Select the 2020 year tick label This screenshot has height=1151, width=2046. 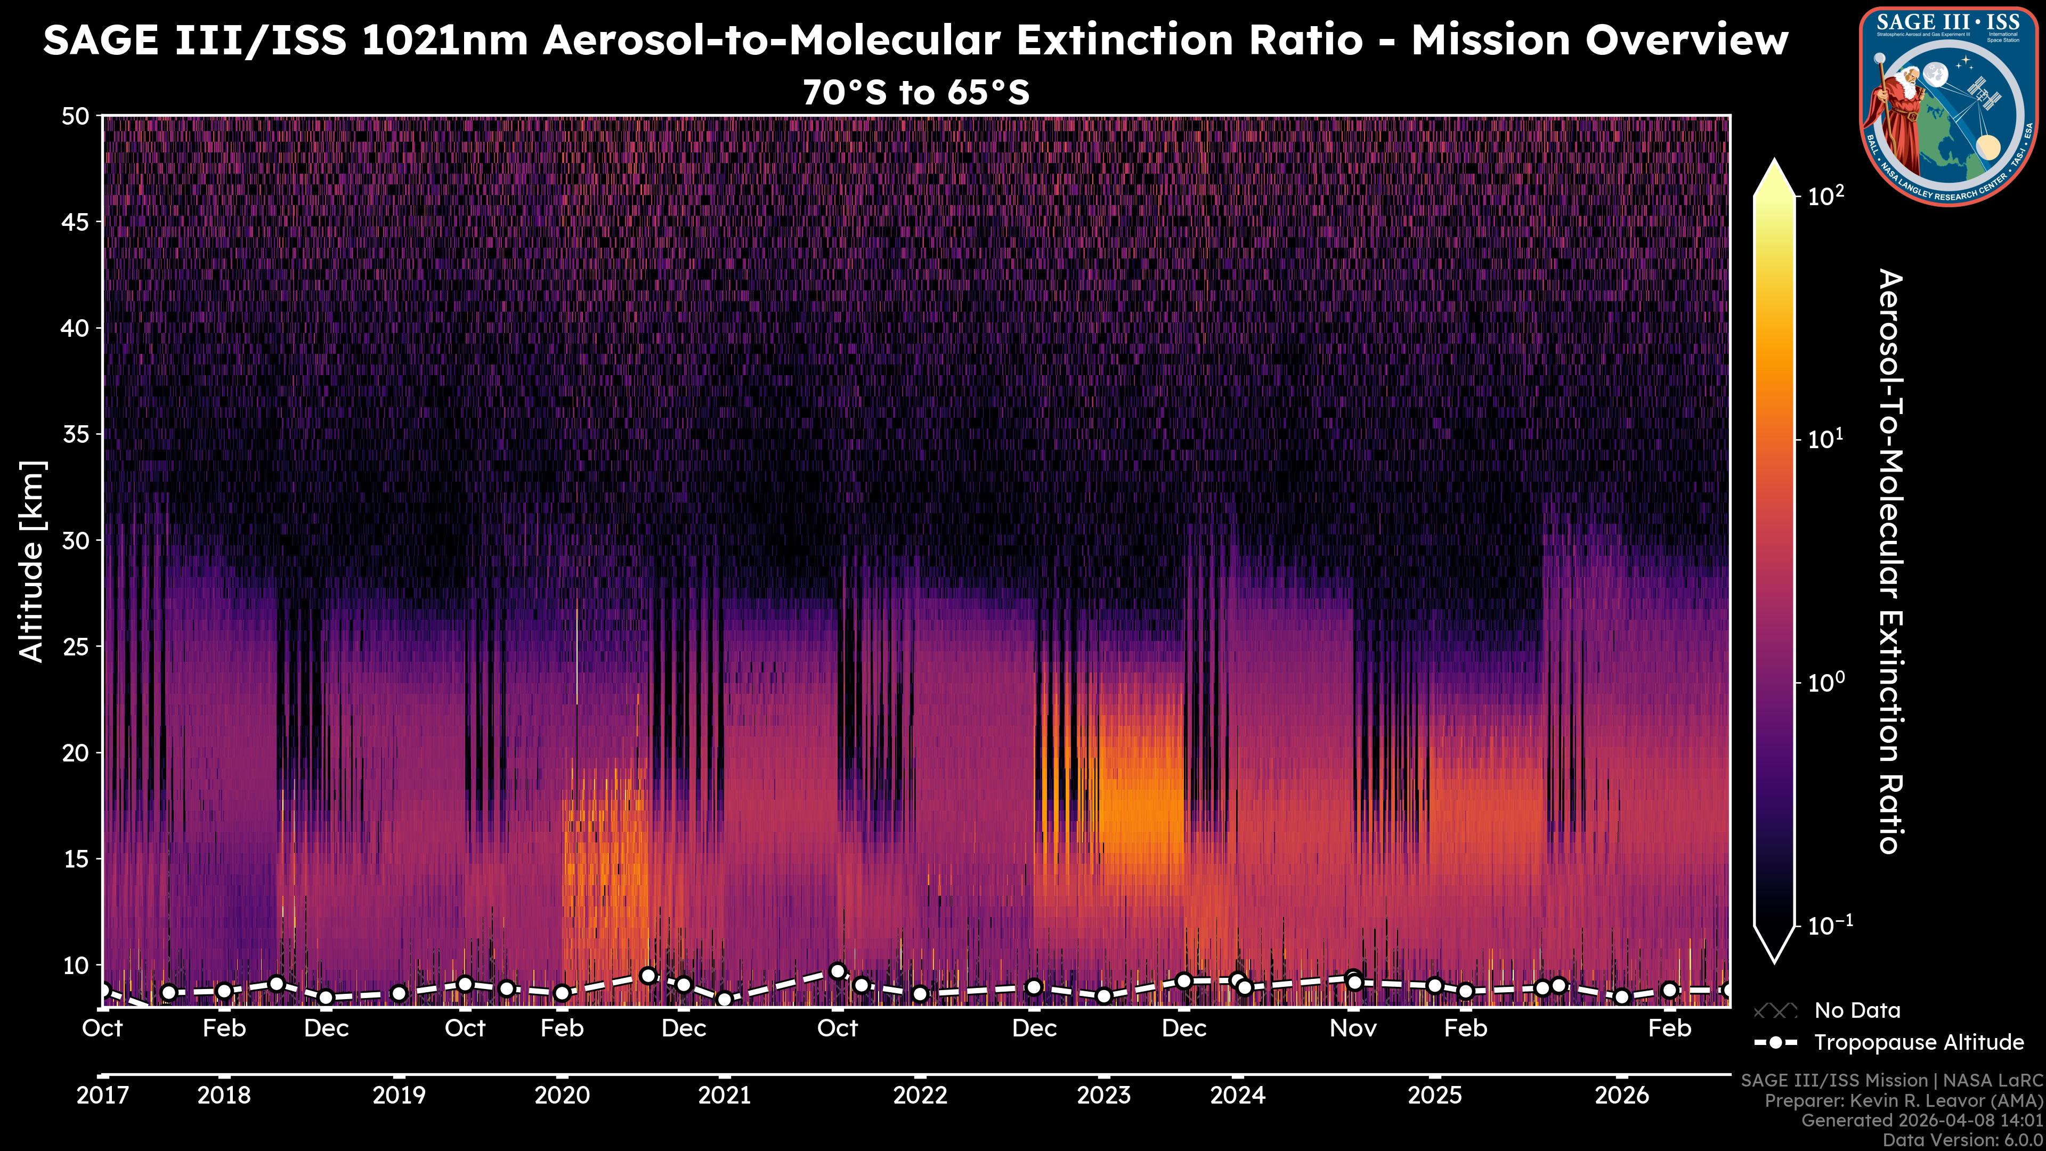pyautogui.click(x=562, y=1096)
